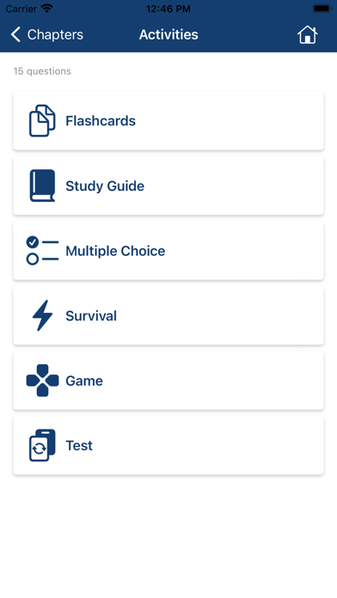Tap the Test phone sync icon
Viewport: 337px width, 598px height.
click(x=42, y=445)
